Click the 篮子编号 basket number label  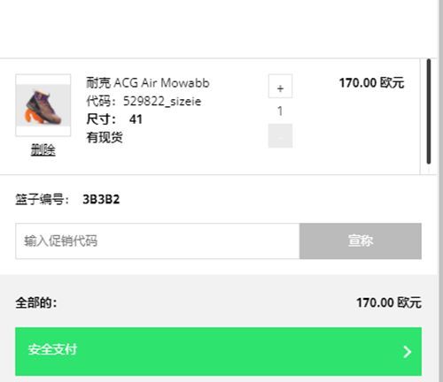click(x=43, y=200)
